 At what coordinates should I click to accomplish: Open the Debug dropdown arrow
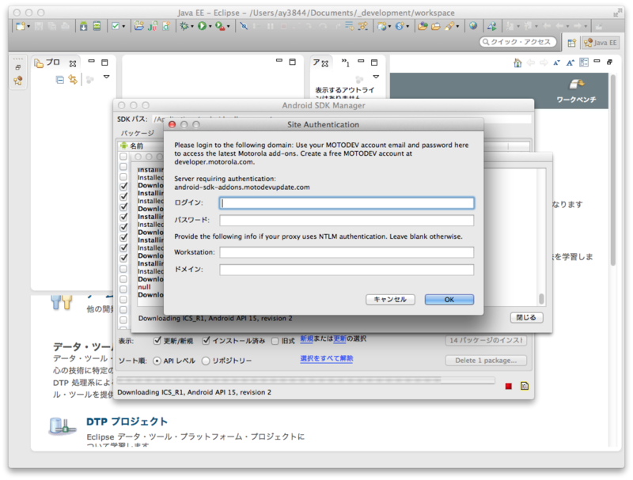(192, 27)
